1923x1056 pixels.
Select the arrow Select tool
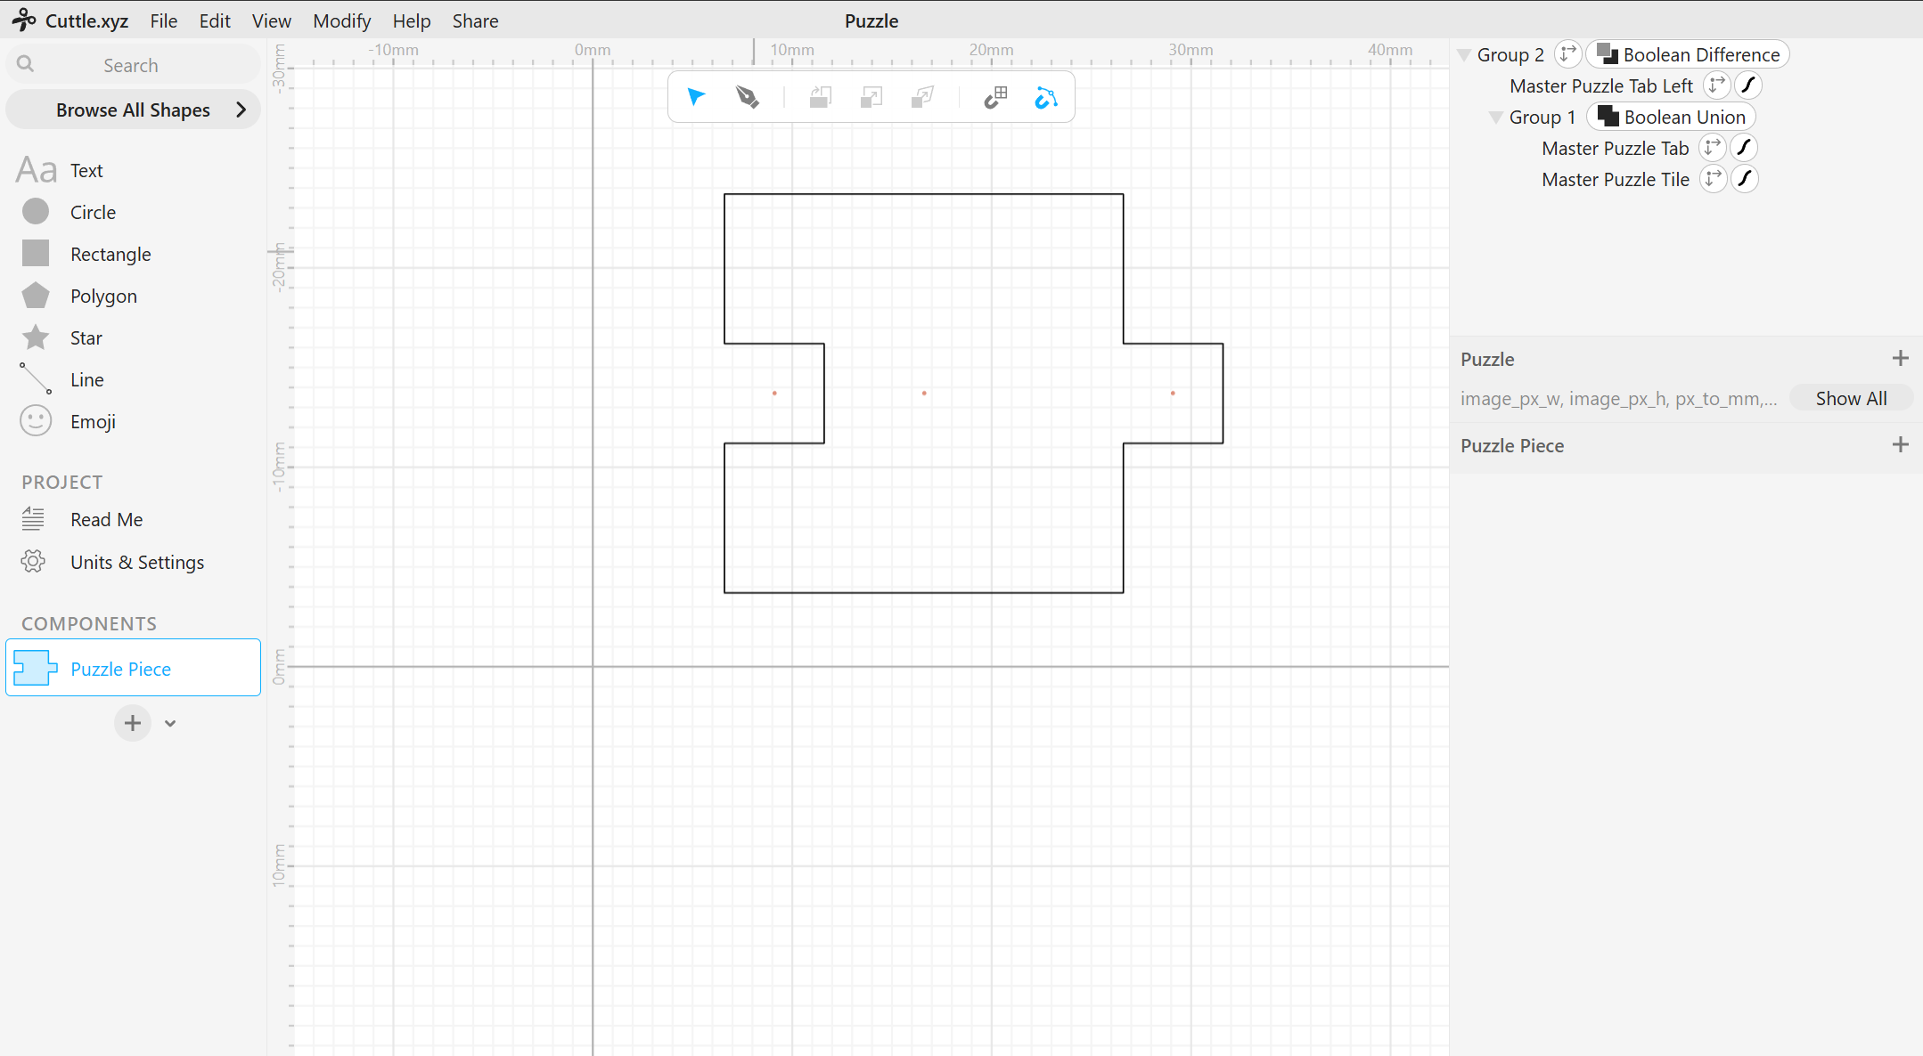tap(696, 97)
